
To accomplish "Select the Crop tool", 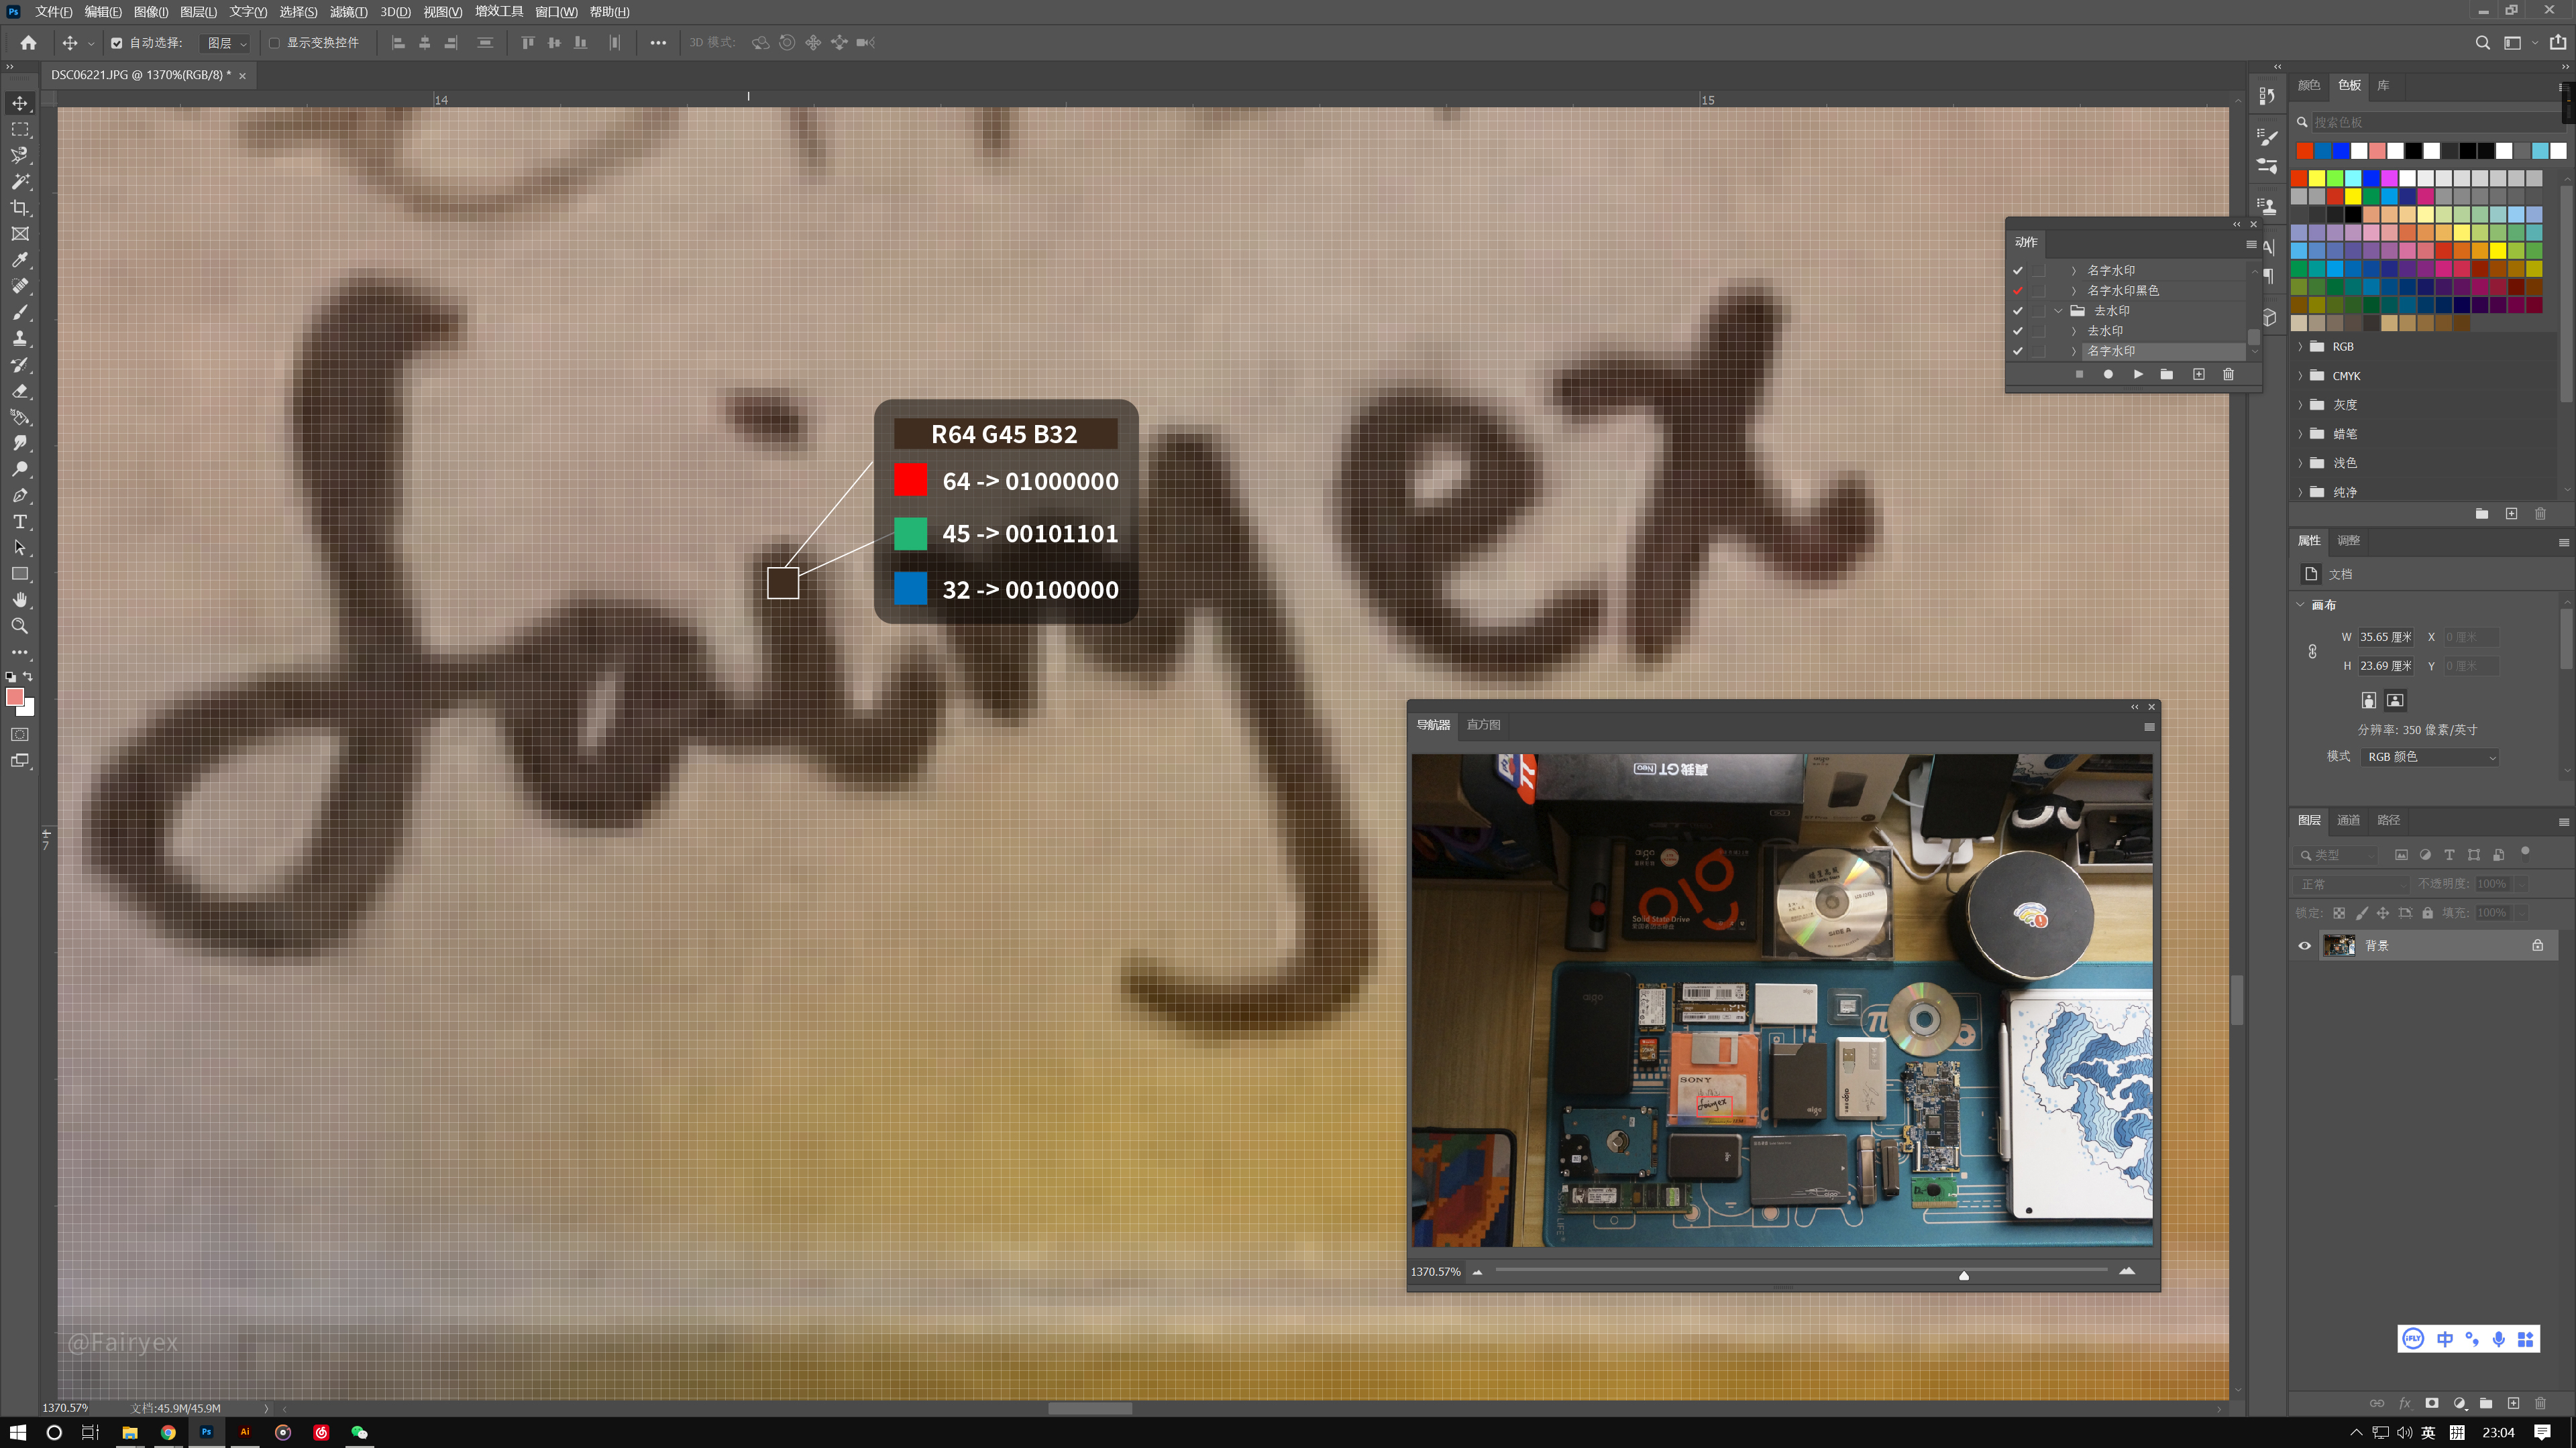I will pos(20,208).
